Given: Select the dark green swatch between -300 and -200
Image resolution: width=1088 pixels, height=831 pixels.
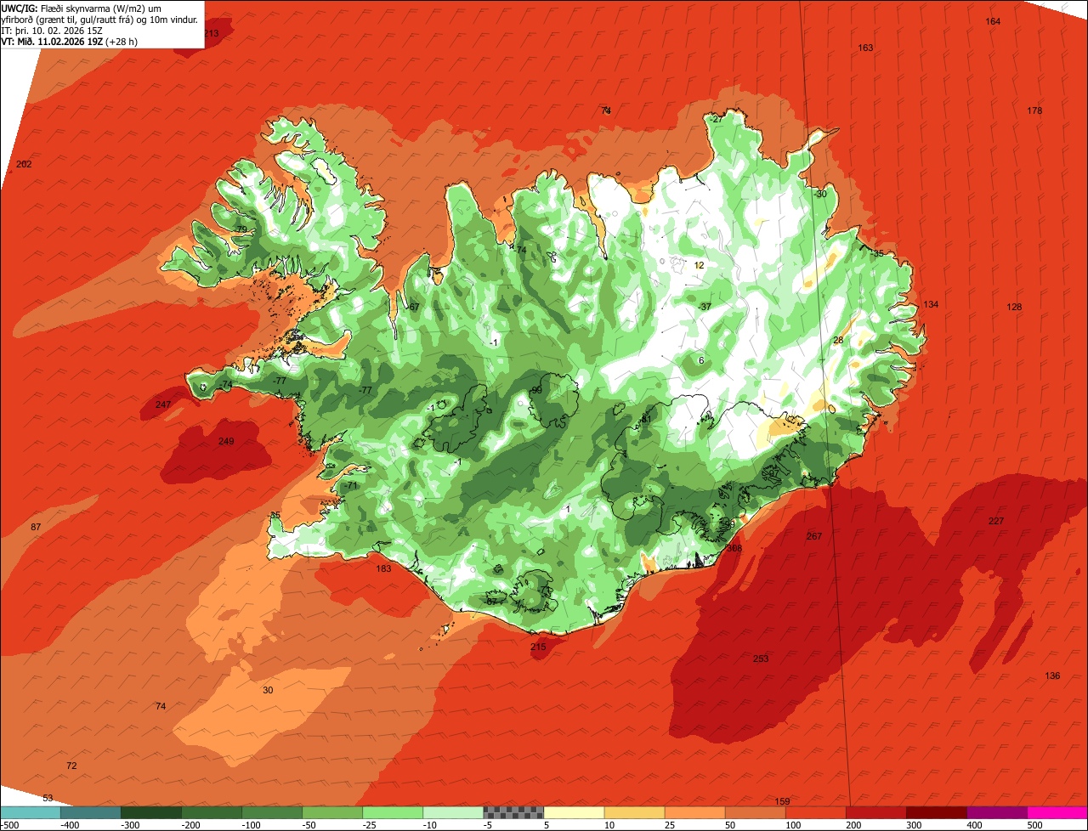Looking at the screenshot, I should (151, 812).
